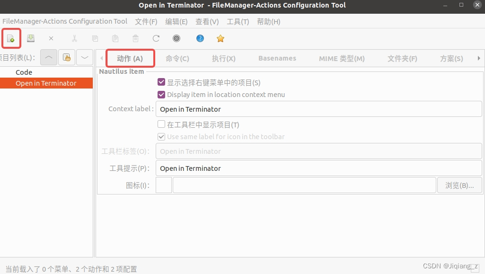Viewport: 485px width, 274px height.
Task: Click the reload circular arrow icon
Action: [x=156, y=38]
